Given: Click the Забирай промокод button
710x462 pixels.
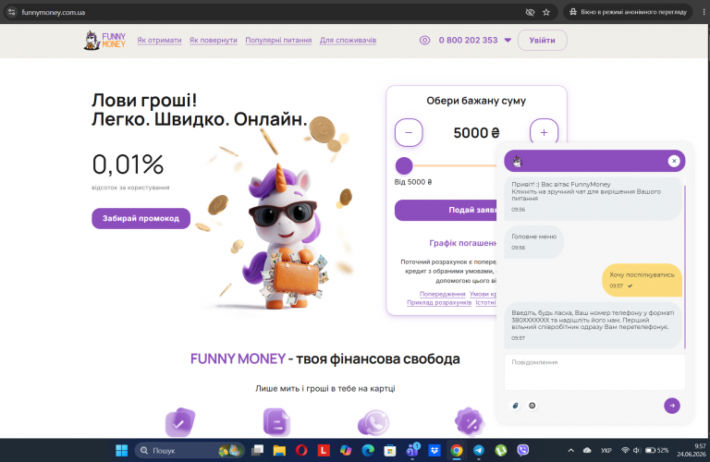Looking at the screenshot, I should tap(141, 218).
